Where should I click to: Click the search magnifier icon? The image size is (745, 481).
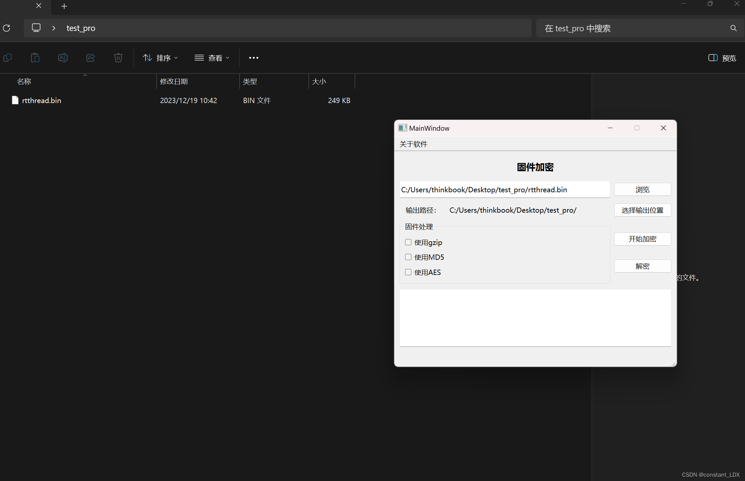[x=733, y=28]
